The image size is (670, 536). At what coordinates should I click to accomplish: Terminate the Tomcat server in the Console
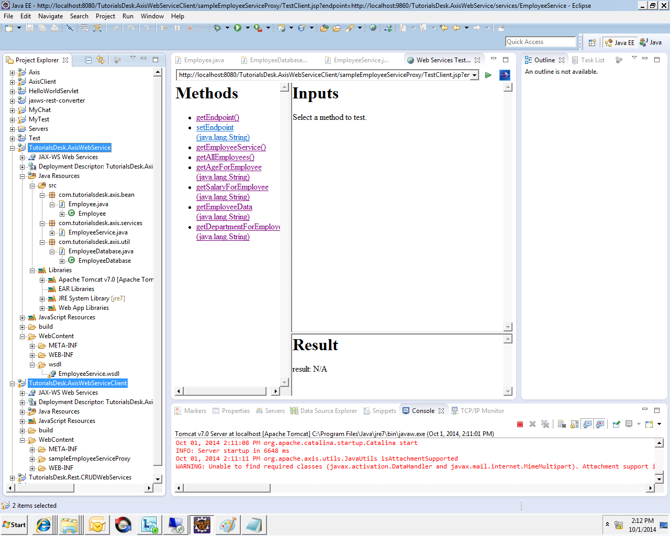click(520, 424)
